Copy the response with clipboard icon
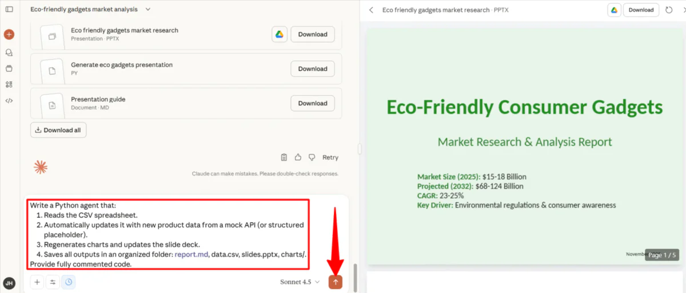 284,157
